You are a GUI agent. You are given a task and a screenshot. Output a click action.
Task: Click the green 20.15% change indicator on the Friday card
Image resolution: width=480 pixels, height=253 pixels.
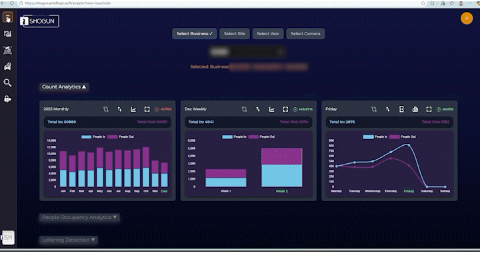coord(445,109)
